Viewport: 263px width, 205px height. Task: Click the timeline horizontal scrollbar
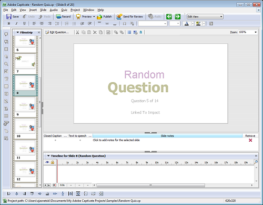pyautogui.click(x=150, y=185)
